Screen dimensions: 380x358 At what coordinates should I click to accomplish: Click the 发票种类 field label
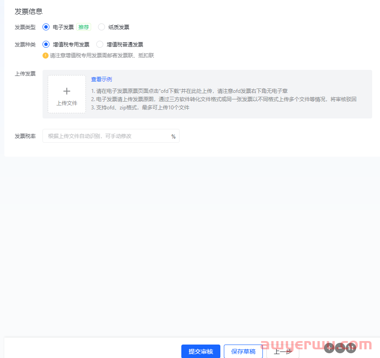click(25, 44)
